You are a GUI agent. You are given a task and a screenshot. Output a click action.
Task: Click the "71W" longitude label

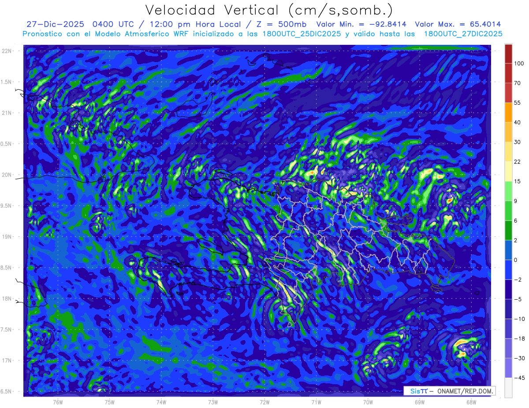pyautogui.click(x=316, y=402)
